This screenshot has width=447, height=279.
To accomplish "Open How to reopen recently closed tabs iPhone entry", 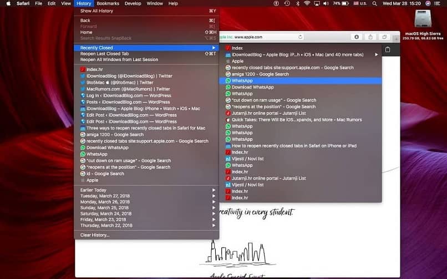I will (x=301, y=146).
